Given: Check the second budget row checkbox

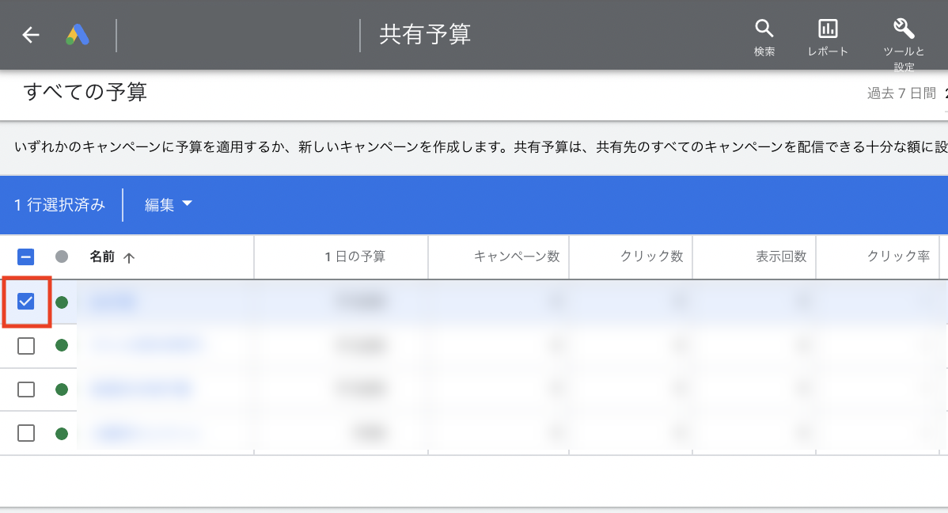Looking at the screenshot, I should [26, 346].
